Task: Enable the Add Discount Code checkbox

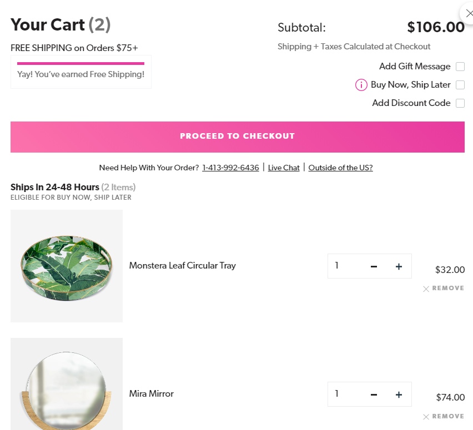Action: coord(460,103)
